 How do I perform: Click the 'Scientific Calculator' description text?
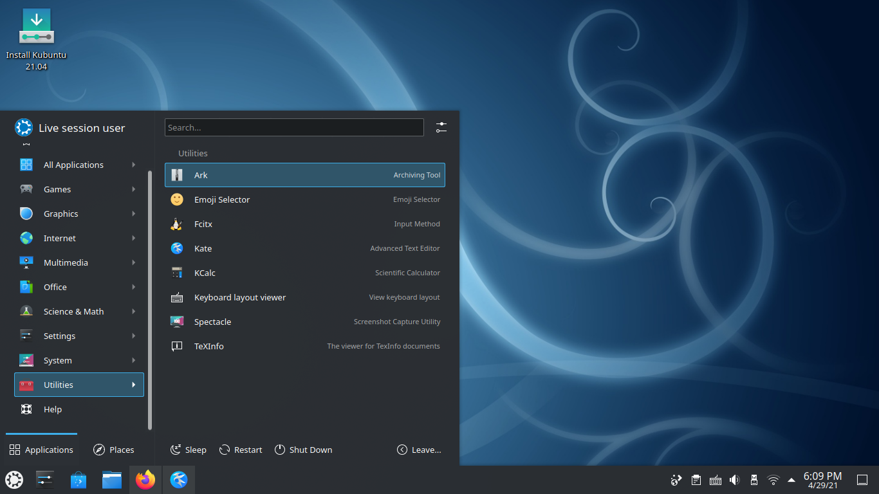click(x=408, y=273)
